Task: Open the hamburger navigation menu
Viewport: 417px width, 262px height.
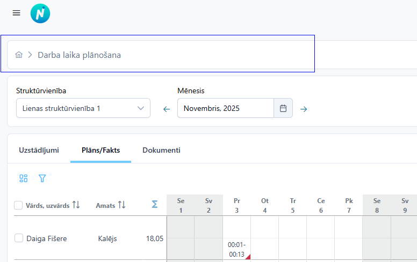Action: coord(17,13)
